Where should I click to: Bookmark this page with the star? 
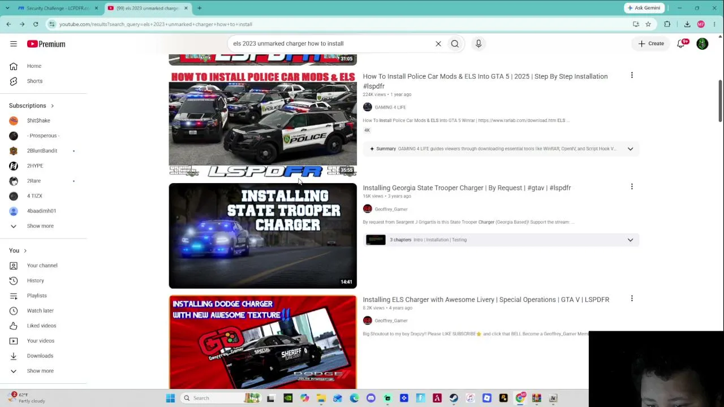[x=648, y=24]
